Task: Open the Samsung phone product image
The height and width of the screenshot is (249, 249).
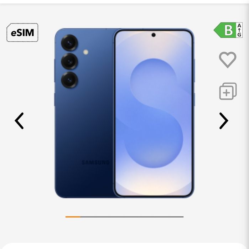Action: tap(125, 113)
